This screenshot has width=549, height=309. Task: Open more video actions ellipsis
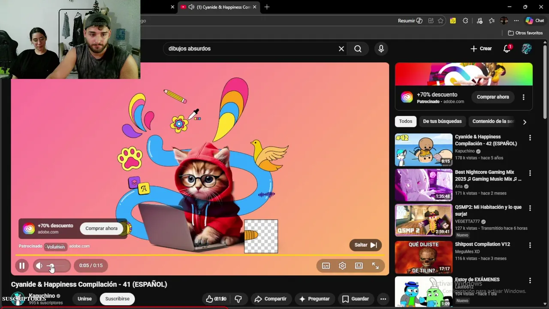[383, 299]
